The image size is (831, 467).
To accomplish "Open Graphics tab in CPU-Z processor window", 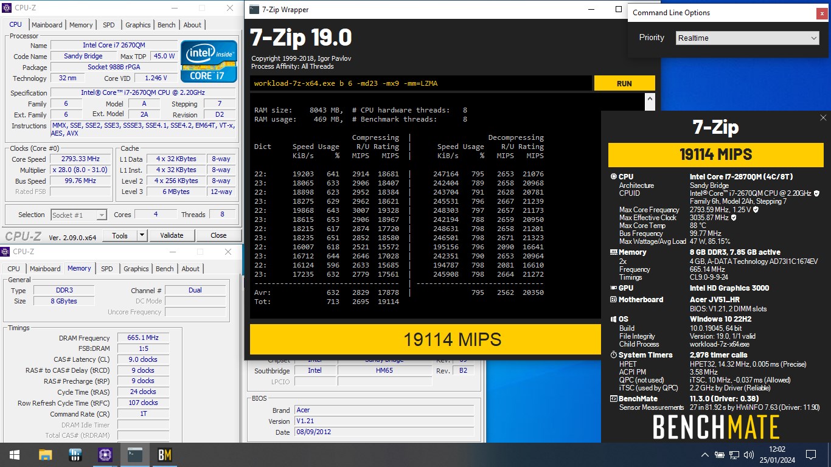I will [138, 25].
